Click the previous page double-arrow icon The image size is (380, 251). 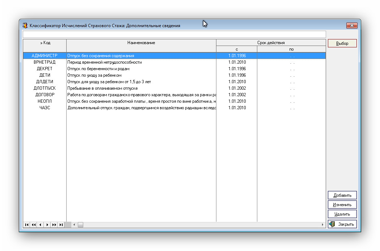click(33, 225)
